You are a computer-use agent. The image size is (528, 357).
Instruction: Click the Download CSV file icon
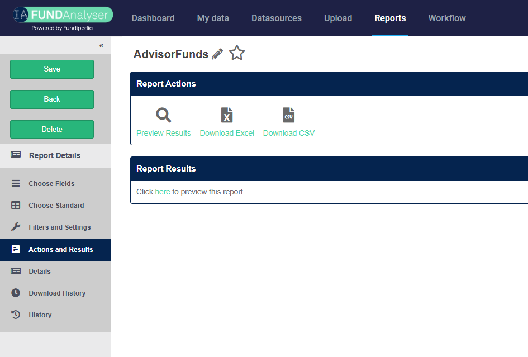288,115
